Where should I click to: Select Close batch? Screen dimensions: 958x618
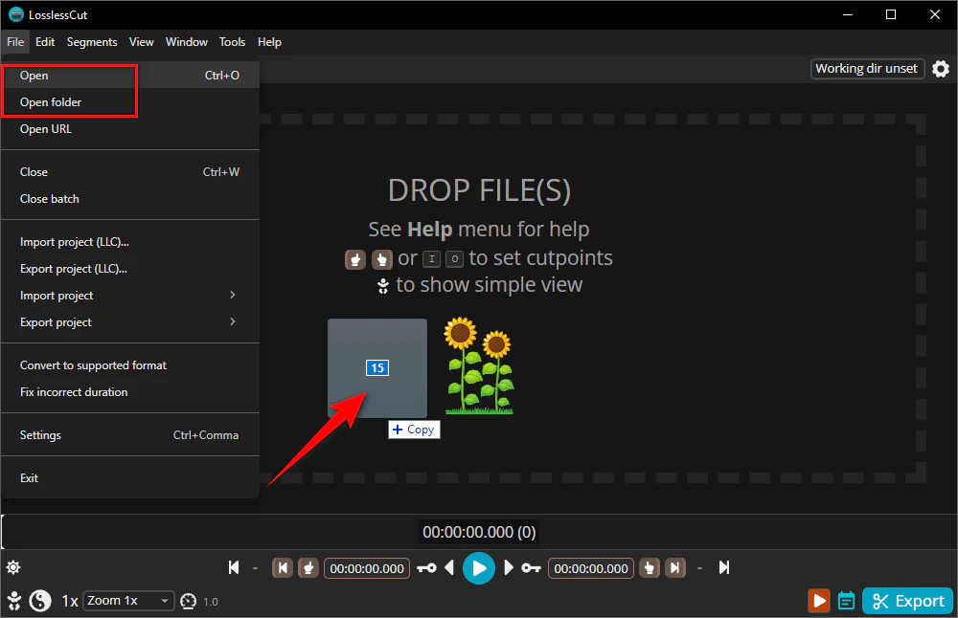tap(130, 199)
